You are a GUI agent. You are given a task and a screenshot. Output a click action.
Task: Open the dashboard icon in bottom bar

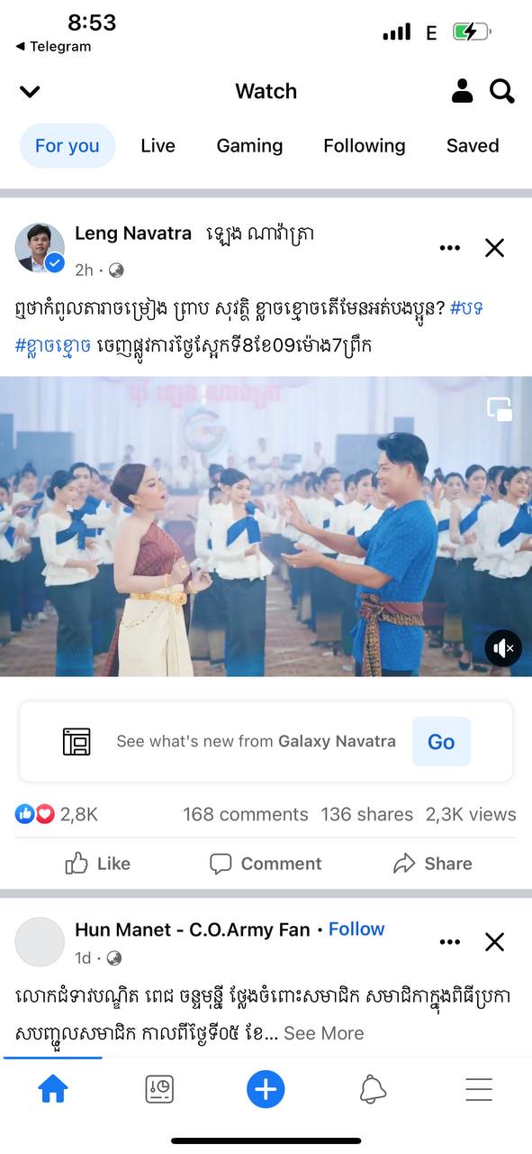tap(159, 1090)
